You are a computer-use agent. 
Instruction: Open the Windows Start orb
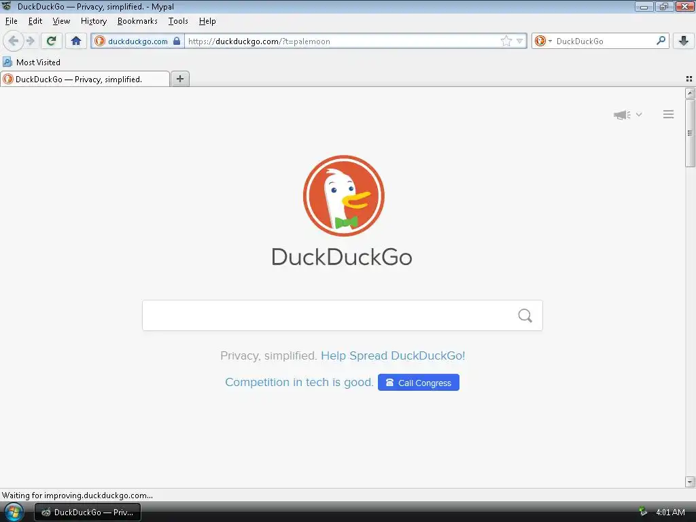(x=14, y=512)
